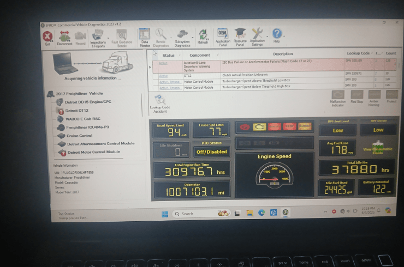
Task: Toggle the Malfunction Indicator lamp
Action: pyautogui.click(x=338, y=96)
